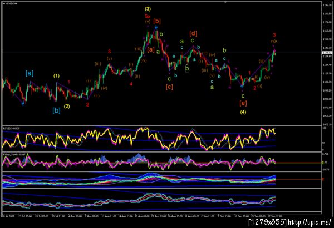Select the blue [b] wave label
Screen dimensions: 334x228
pos(56,110)
